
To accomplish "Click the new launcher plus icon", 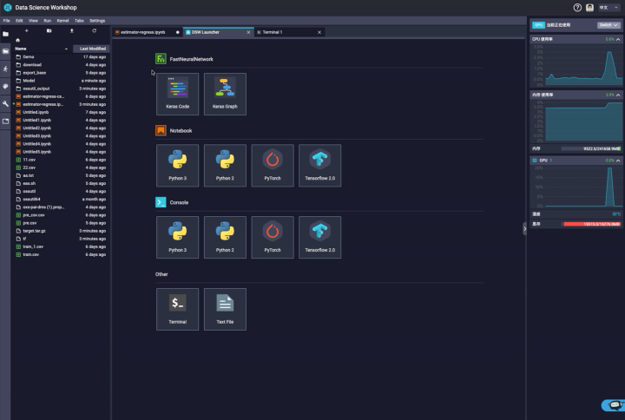I will click(x=27, y=30).
